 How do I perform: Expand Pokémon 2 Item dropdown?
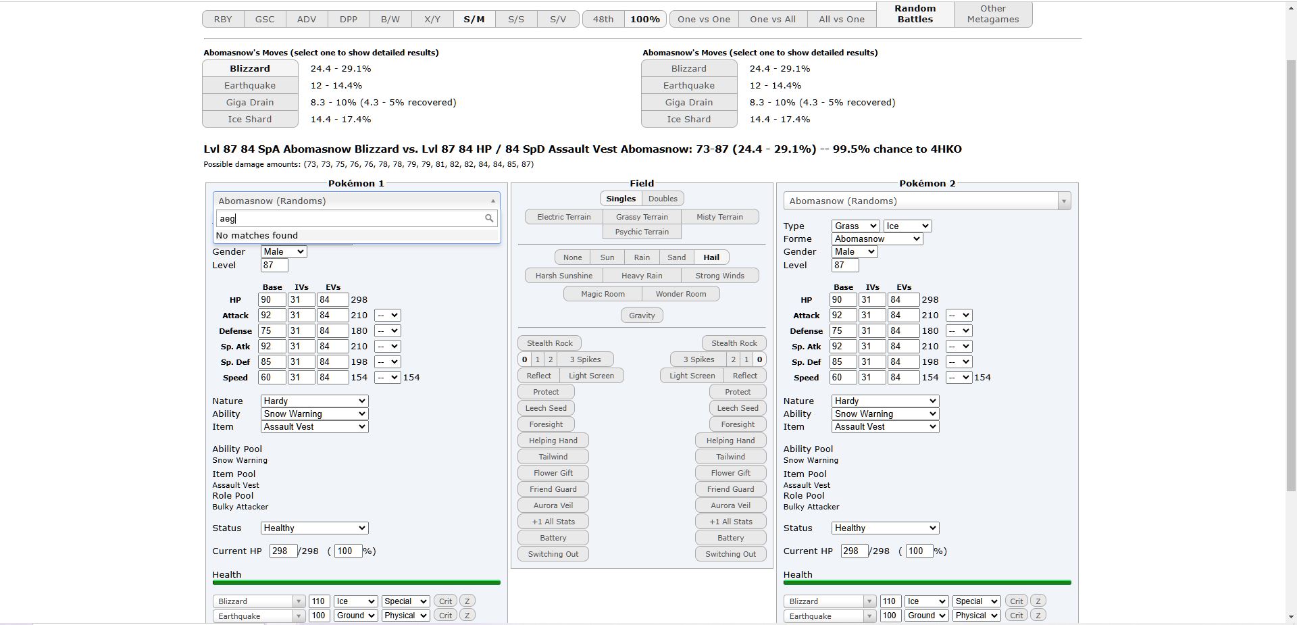[885, 426]
